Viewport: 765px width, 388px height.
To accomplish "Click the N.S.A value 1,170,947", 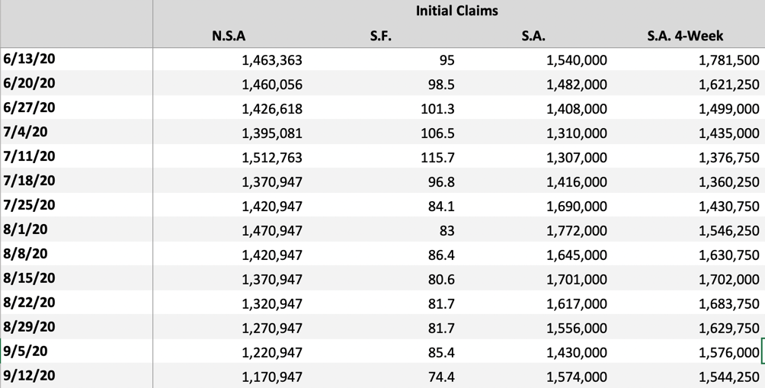I will [271, 377].
